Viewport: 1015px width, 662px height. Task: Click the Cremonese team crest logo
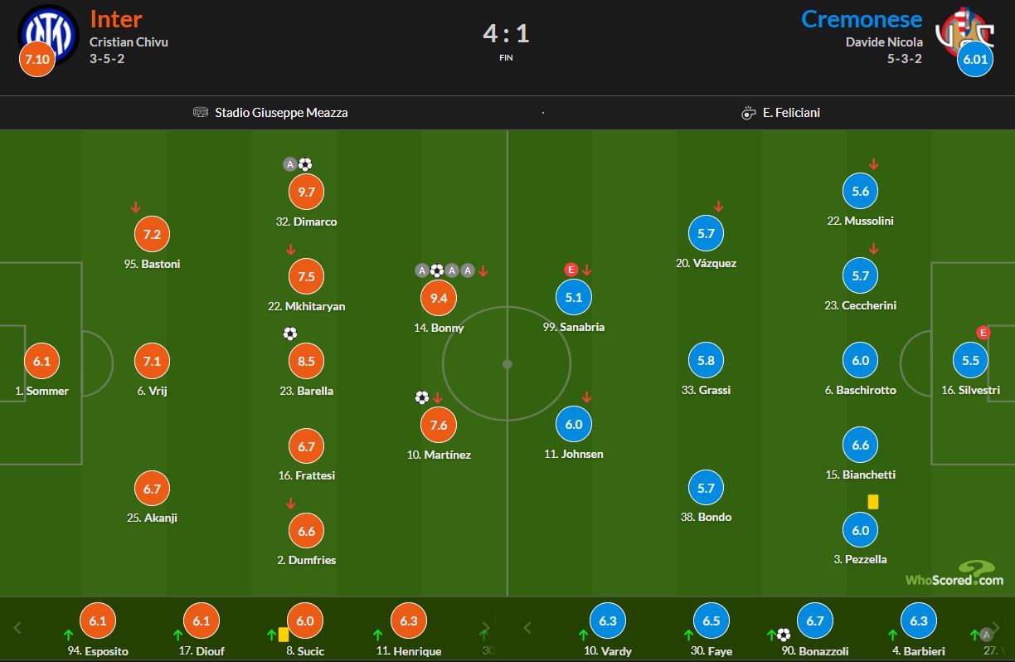965,30
